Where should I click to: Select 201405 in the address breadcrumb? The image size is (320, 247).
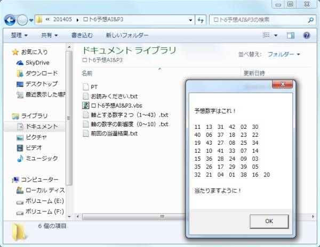coord(62,19)
